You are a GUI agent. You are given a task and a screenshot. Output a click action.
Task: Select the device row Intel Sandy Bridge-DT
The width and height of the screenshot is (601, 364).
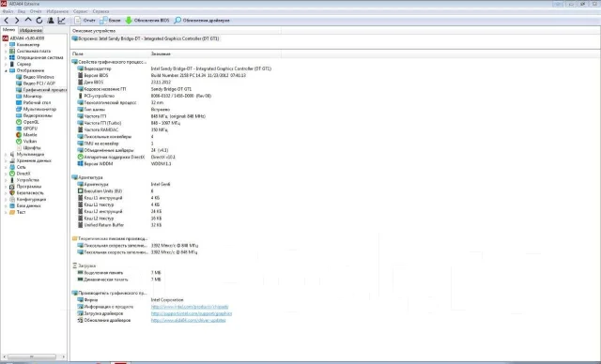tap(146, 38)
